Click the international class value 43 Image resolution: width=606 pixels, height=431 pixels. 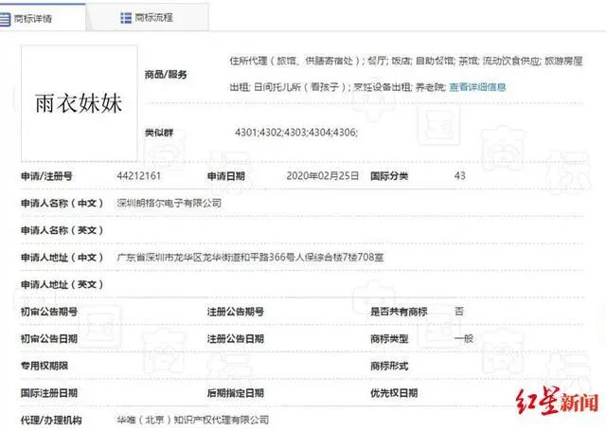point(460,176)
